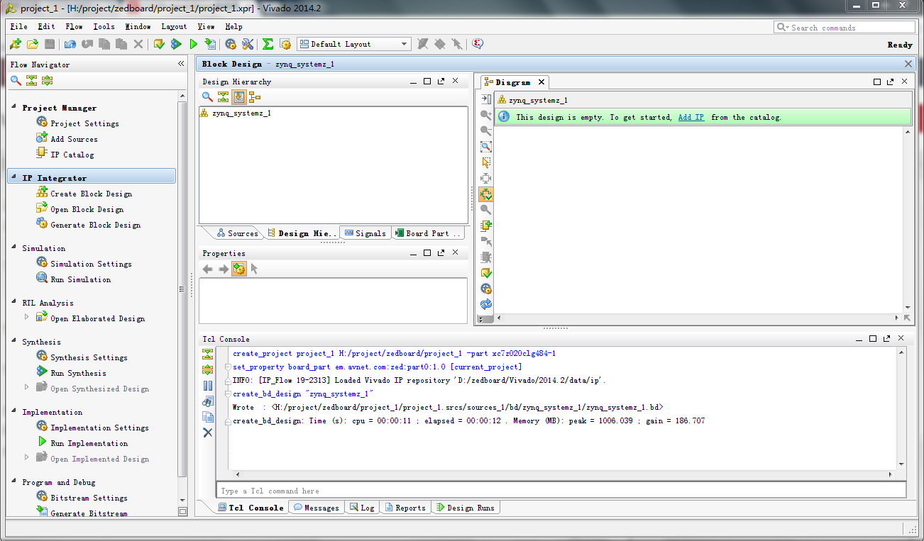Screen dimensions: 924x541
Task: Expand Open Implemented Design item
Action: 27,457
